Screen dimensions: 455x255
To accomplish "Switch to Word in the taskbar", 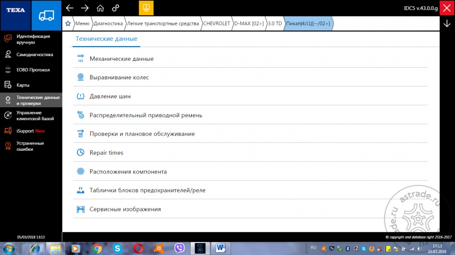I will (x=220, y=248).
